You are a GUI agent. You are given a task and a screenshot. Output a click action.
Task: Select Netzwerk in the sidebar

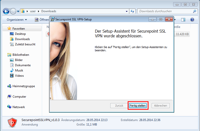(19, 107)
